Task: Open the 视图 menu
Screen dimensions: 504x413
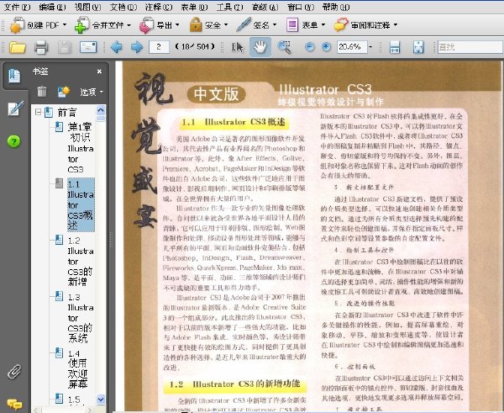Action: 87,7
